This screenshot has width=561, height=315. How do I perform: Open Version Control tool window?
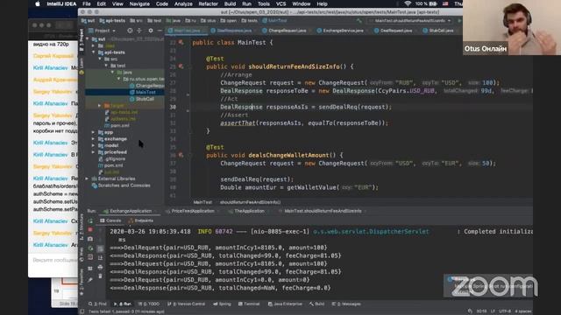point(187,304)
